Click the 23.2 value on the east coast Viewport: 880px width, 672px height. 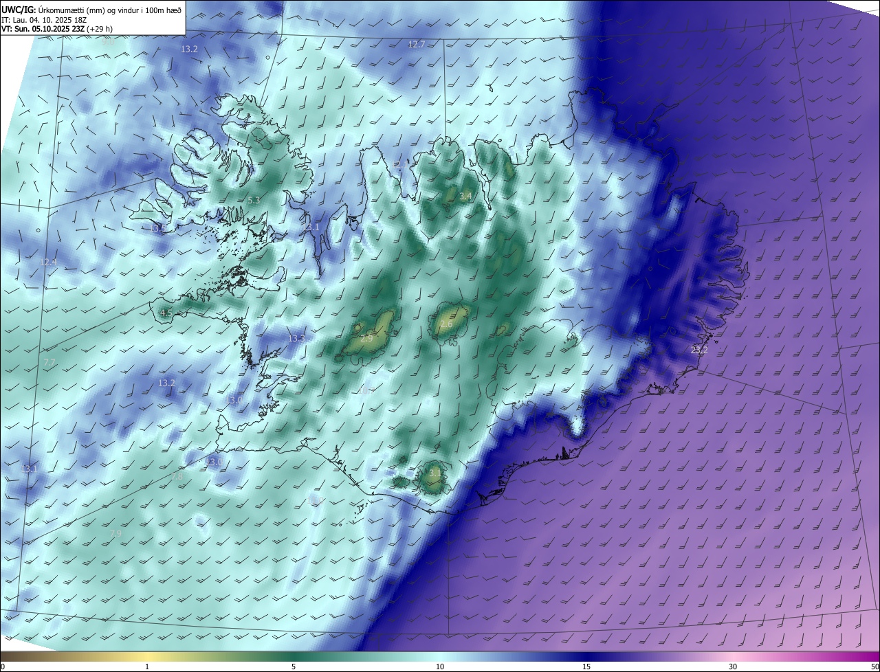click(699, 350)
